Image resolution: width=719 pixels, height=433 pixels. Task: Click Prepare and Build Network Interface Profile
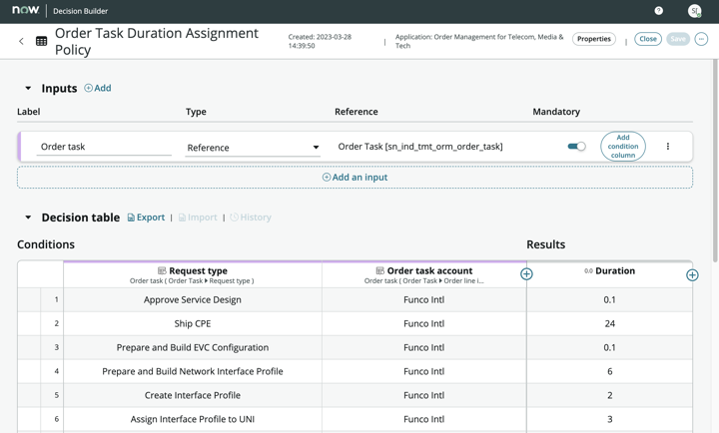193,371
